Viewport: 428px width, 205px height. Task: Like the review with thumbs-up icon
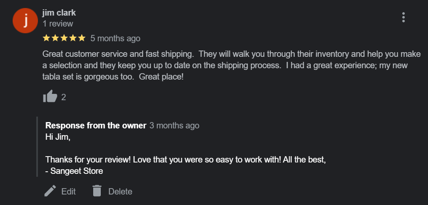50,97
